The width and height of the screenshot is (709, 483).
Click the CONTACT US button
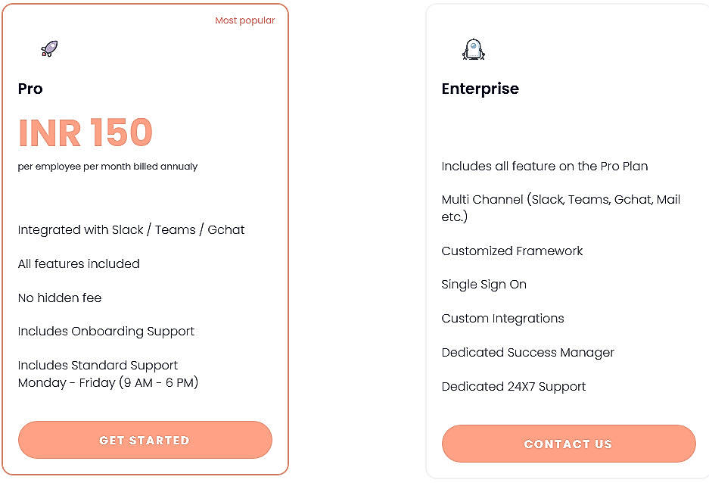click(568, 444)
